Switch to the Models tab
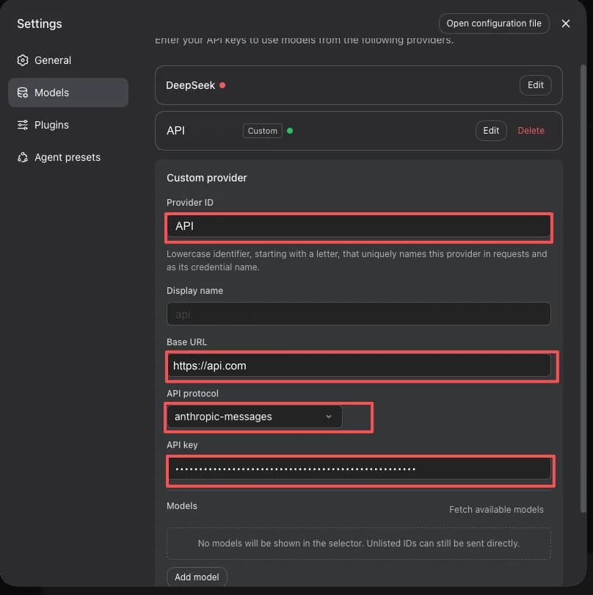 point(68,93)
